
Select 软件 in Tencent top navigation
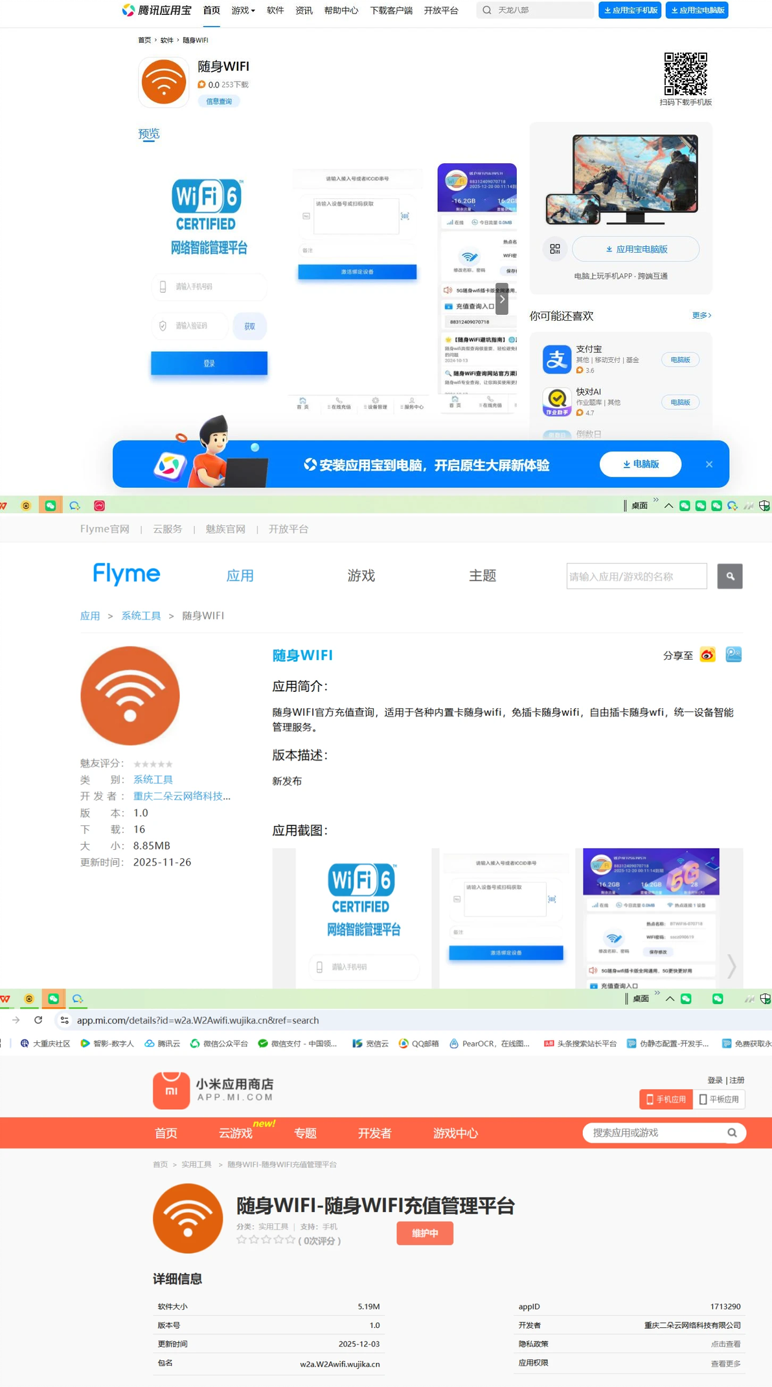tap(275, 10)
